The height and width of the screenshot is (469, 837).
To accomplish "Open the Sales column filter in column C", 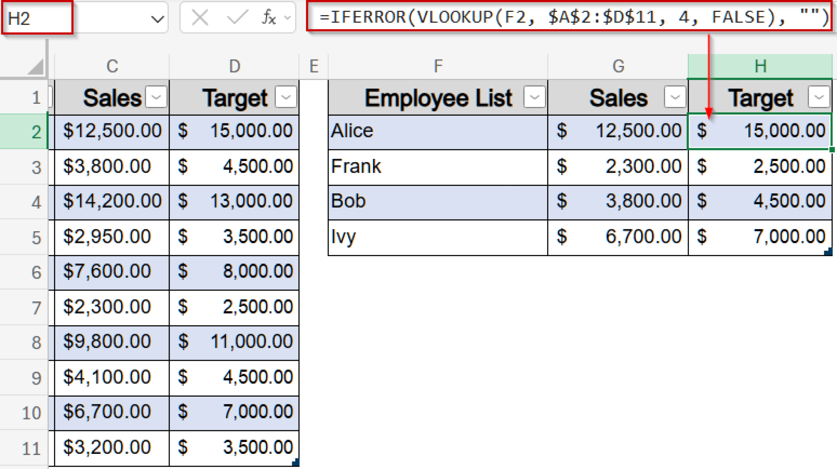I will (x=156, y=97).
